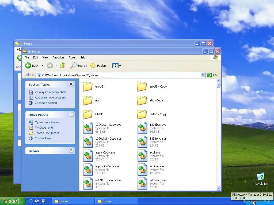
Task: Open the Views dropdown arrow
Action: pos(120,66)
